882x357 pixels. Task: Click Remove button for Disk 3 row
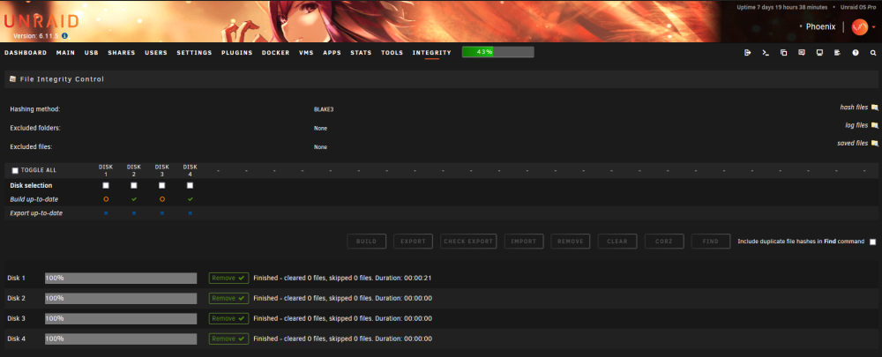point(228,318)
